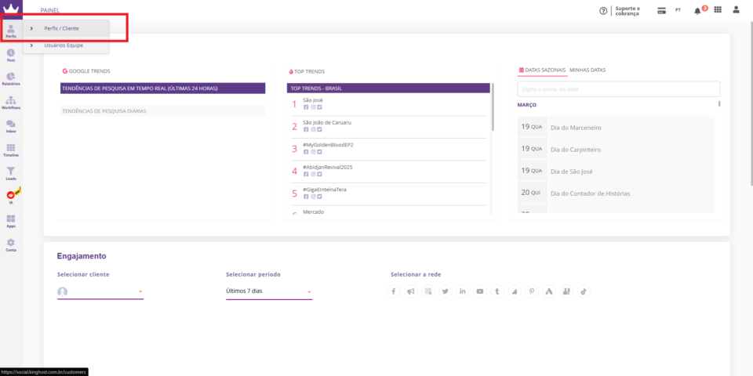Open the Timeline sidebar icon
The image size is (753, 376).
(x=11, y=150)
